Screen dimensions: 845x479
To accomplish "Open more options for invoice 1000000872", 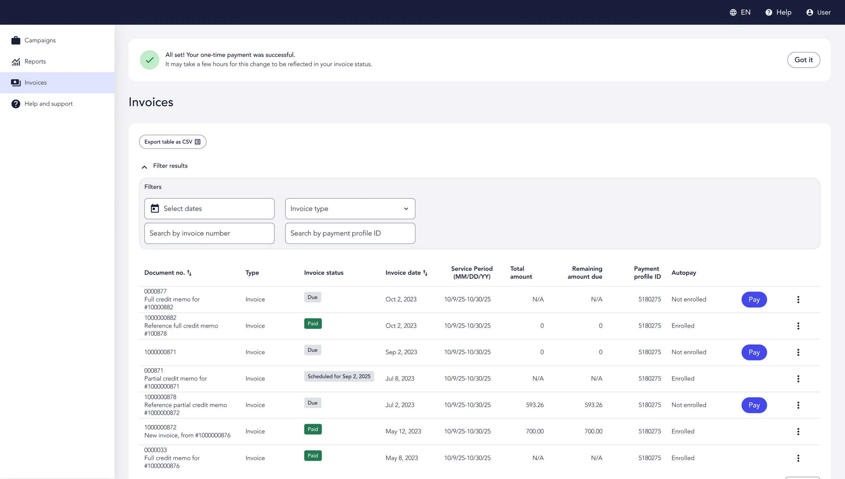I will (x=798, y=431).
